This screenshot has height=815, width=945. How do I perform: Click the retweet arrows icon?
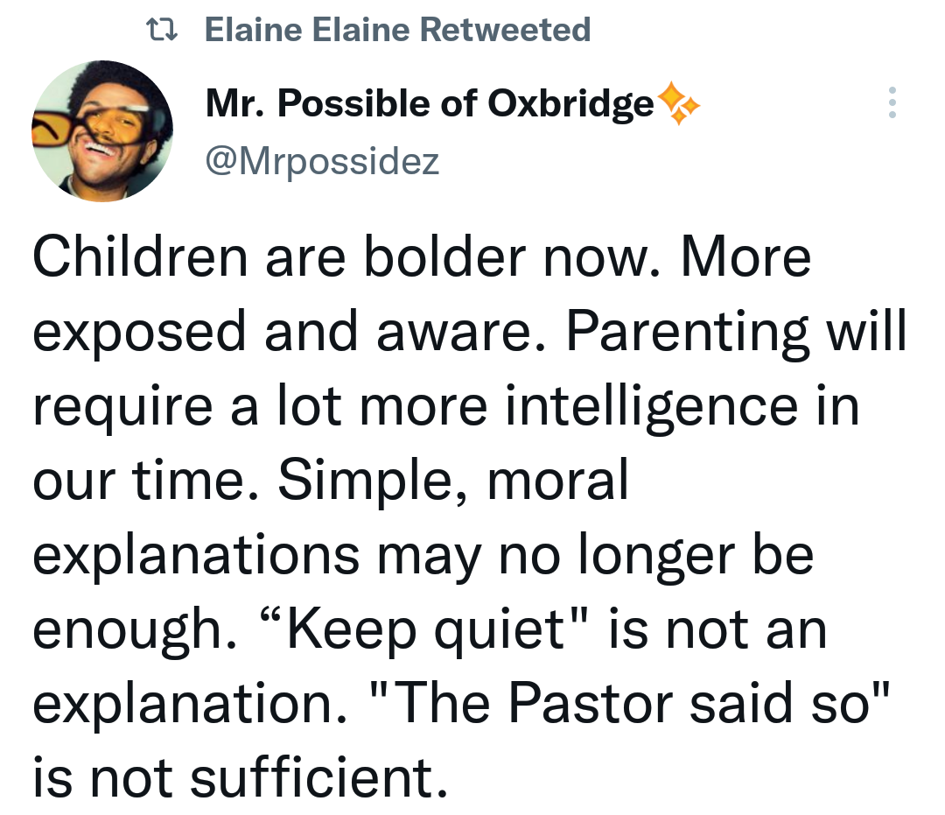coord(162,30)
